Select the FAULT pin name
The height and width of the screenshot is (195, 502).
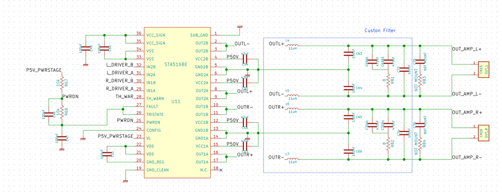(152, 106)
